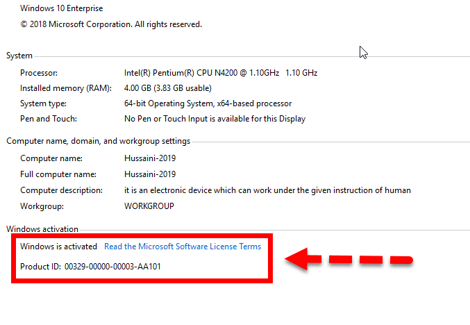Viewport: 470px width, 325px height.
Task: Click the 'System' section heading
Action: pos(19,56)
